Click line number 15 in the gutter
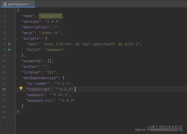The image size is (187, 134). (x=4, y=89)
